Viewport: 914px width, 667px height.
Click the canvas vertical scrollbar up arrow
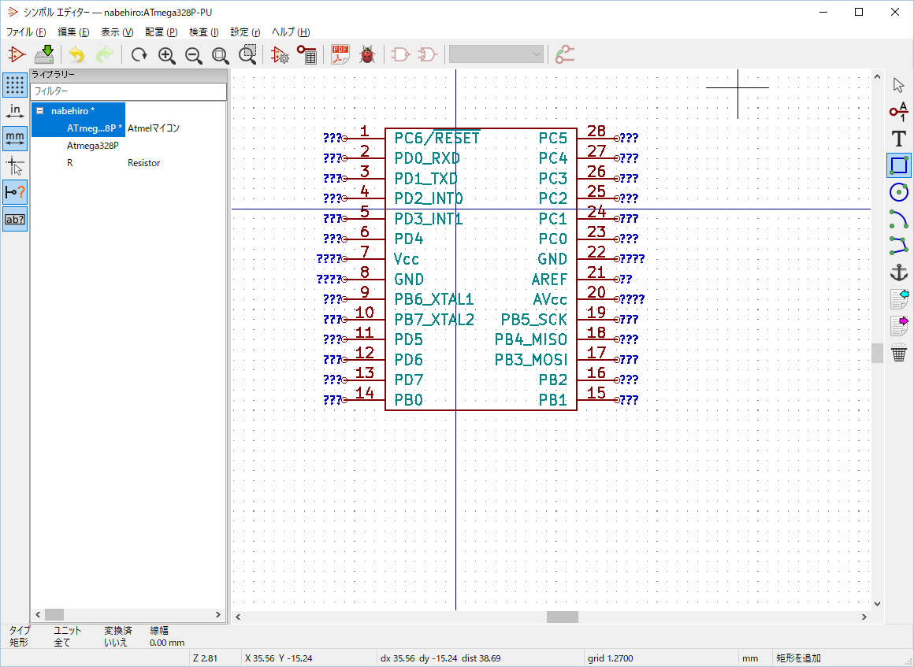click(877, 76)
